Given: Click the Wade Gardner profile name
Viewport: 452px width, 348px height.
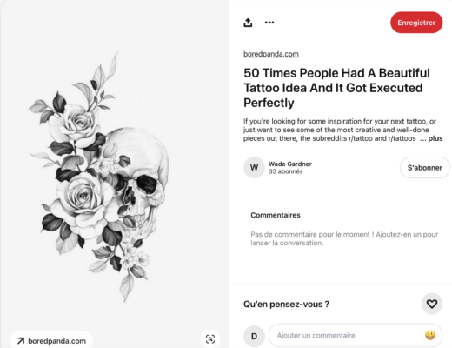Looking at the screenshot, I should coord(290,164).
